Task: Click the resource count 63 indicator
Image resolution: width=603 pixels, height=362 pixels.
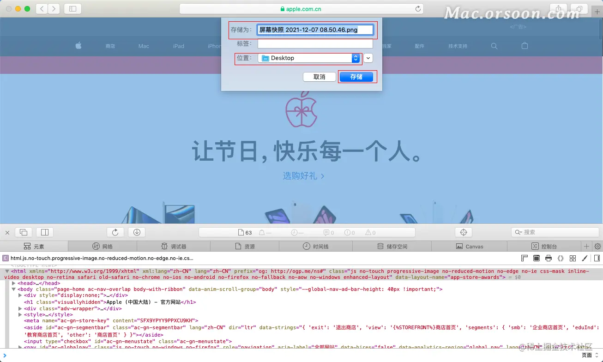Action: pos(245,233)
